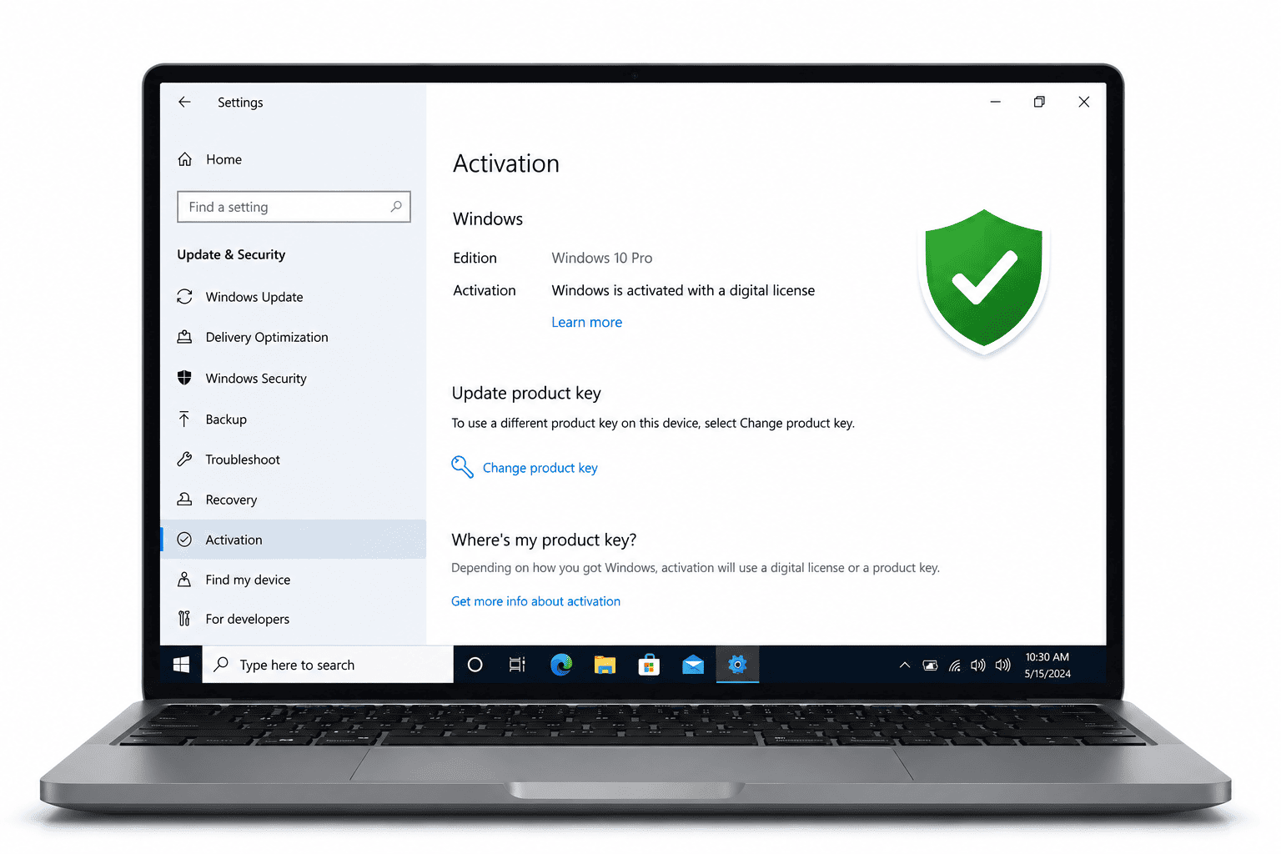Launch Microsoft Edge from the taskbar
1281x854 pixels.
pos(561,665)
